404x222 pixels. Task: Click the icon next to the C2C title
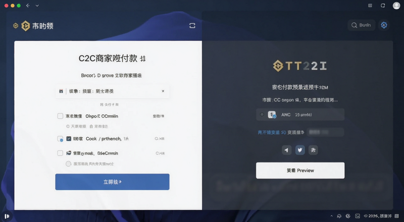143,59
